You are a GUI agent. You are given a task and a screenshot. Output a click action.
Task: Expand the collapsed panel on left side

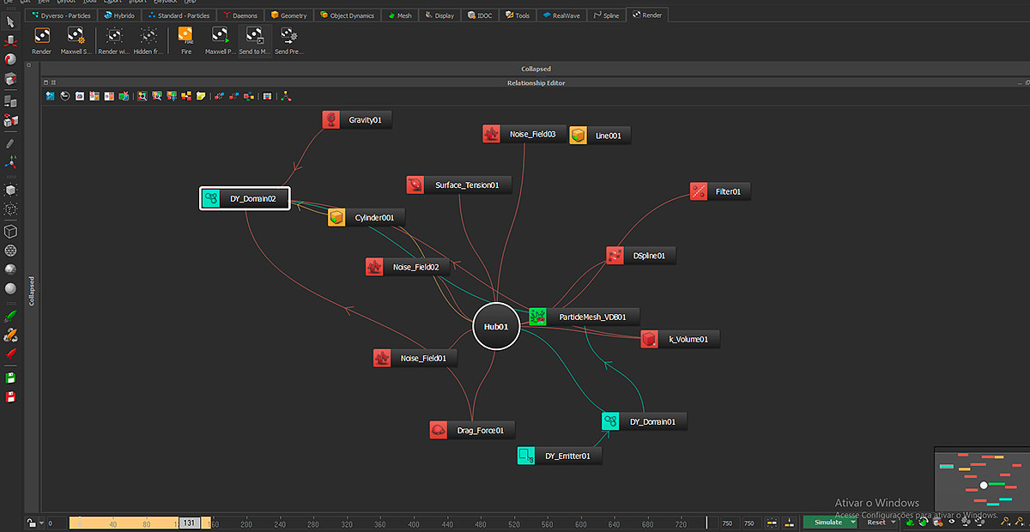(33, 292)
